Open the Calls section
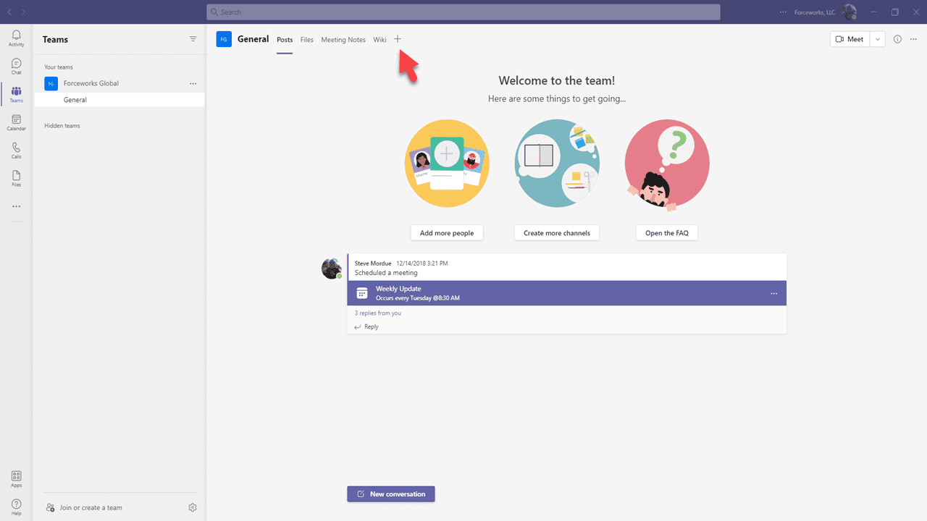Viewport: 927px width, 521px height. click(x=16, y=151)
